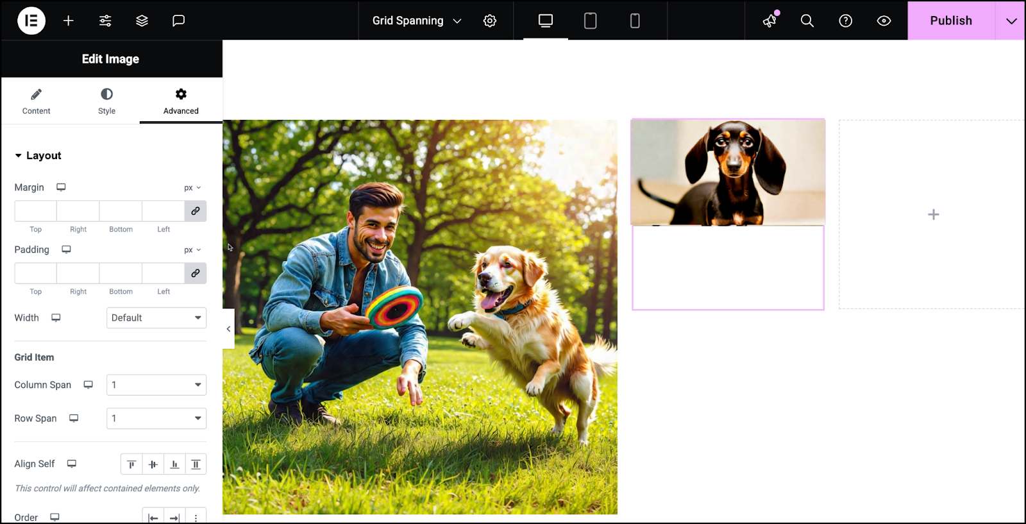Open Site Settings sliders icon

pos(105,21)
